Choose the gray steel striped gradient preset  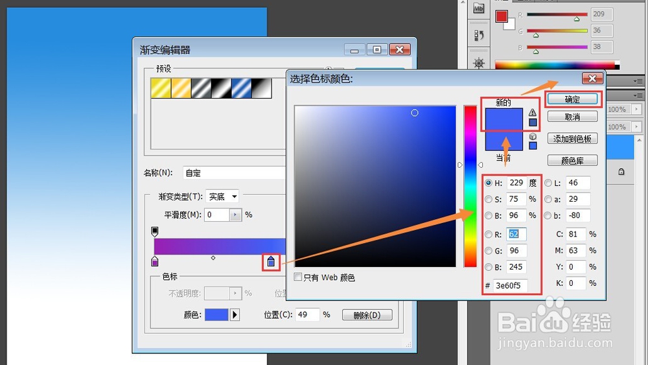tap(202, 88)
